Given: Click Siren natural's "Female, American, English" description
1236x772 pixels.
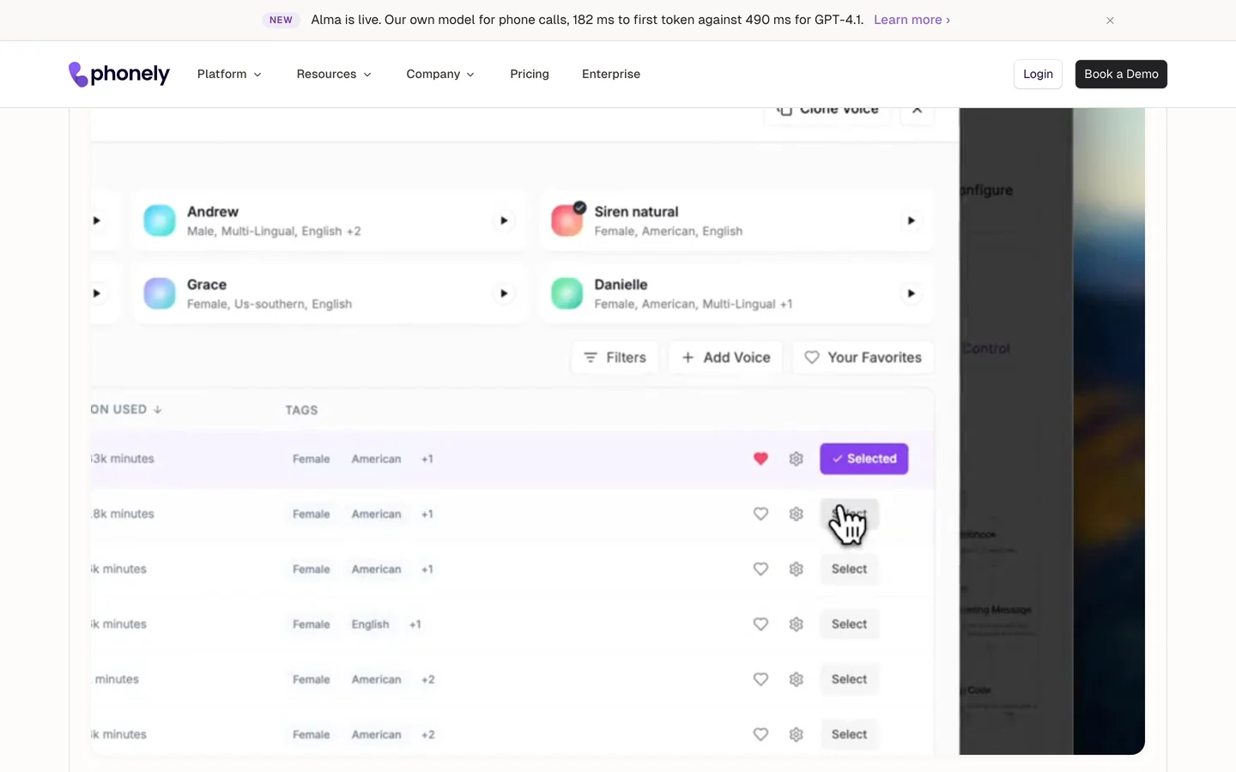Looking at the screenshot, I should coord(669,232).
